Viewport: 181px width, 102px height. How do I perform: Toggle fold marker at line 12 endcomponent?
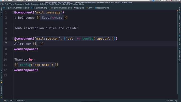13,70
